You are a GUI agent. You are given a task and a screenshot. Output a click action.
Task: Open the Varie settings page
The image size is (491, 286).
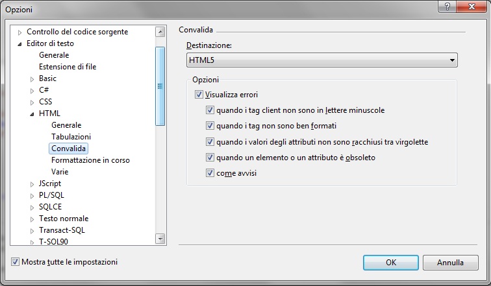(x=60, y=172)
